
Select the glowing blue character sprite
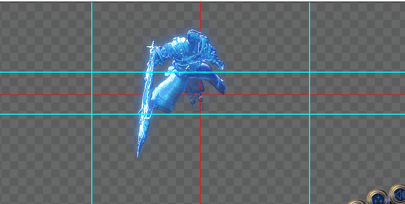tap(181, 93)
